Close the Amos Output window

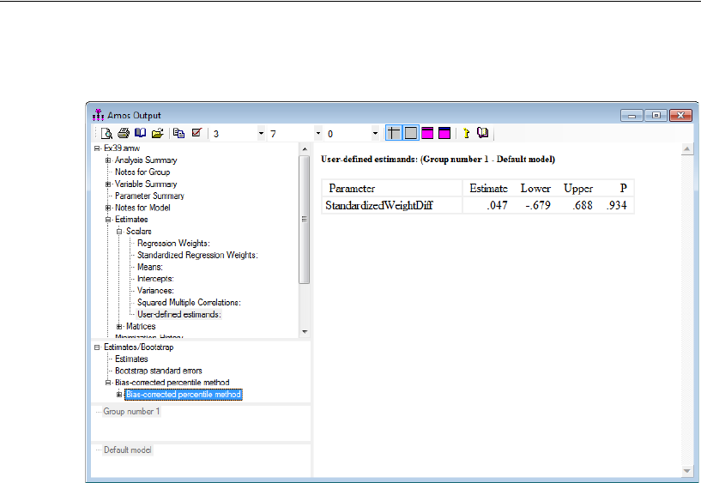point(680,116)
